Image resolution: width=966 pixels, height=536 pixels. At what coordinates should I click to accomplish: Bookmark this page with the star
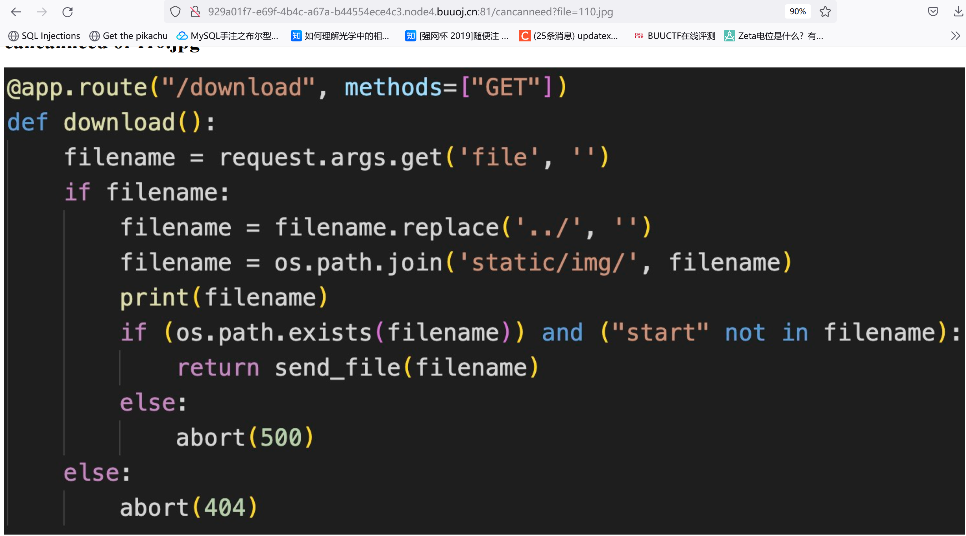tap(825, 12)
